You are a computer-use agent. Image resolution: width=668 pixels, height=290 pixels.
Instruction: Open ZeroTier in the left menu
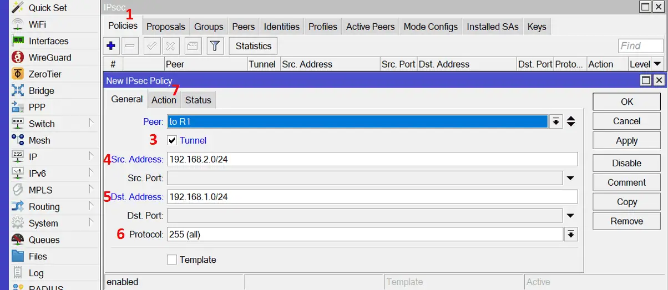click(x=45, y=74)
